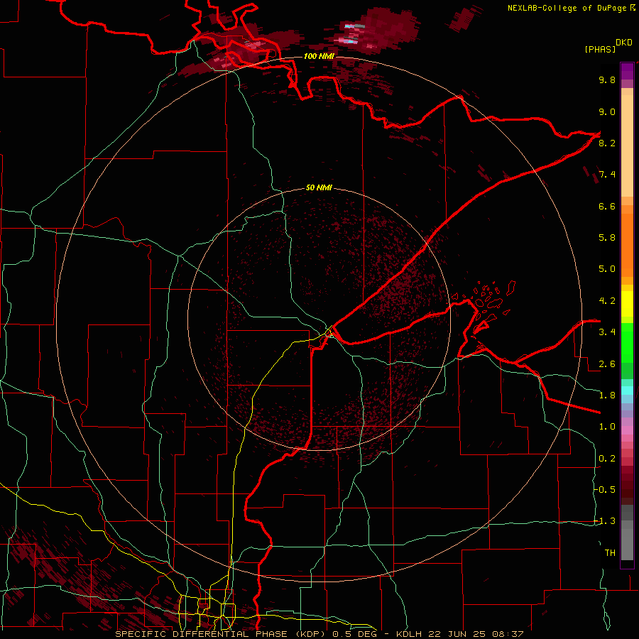639x639 pixels.
Task: Click the 6.6 scale value
Action: tap(607, 206)
